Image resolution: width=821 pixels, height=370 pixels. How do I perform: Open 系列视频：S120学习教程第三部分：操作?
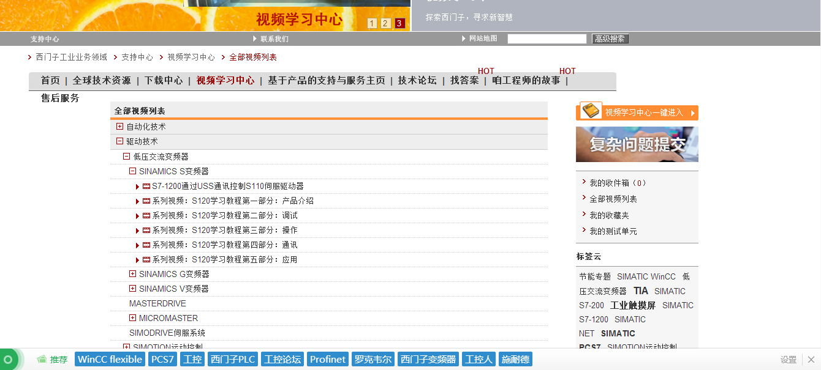225,231
